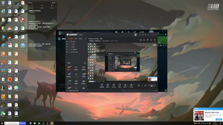
Task: Open the first icon above the preview's right side
Action: click(x=141, y=40)
